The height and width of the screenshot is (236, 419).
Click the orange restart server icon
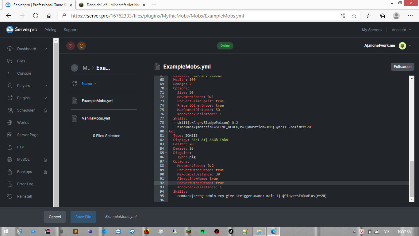coord(81,46)
